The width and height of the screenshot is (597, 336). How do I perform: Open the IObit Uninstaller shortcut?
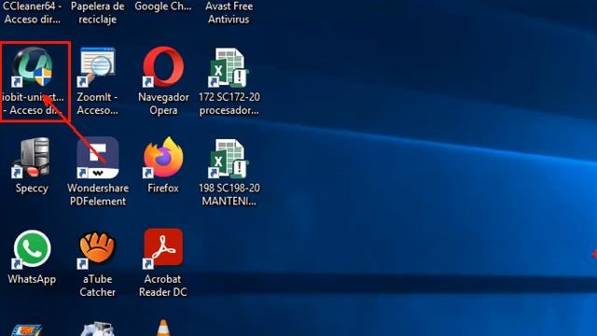(x=33, y=67)
